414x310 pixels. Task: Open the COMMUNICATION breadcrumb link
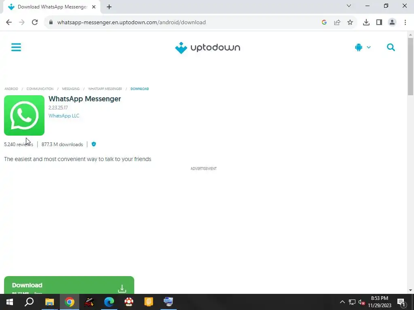(x=40, y=89)
